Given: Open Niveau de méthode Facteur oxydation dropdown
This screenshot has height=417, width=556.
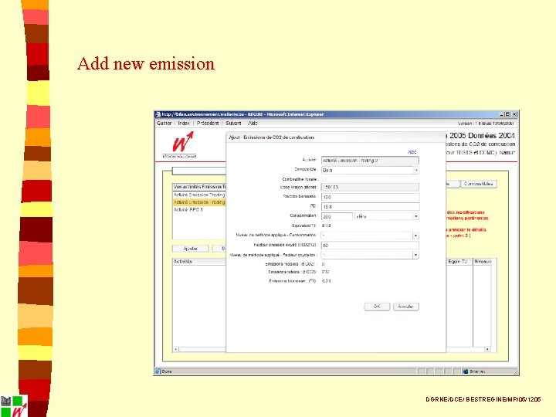Looking at the screenshot, I should click(370, 255).
